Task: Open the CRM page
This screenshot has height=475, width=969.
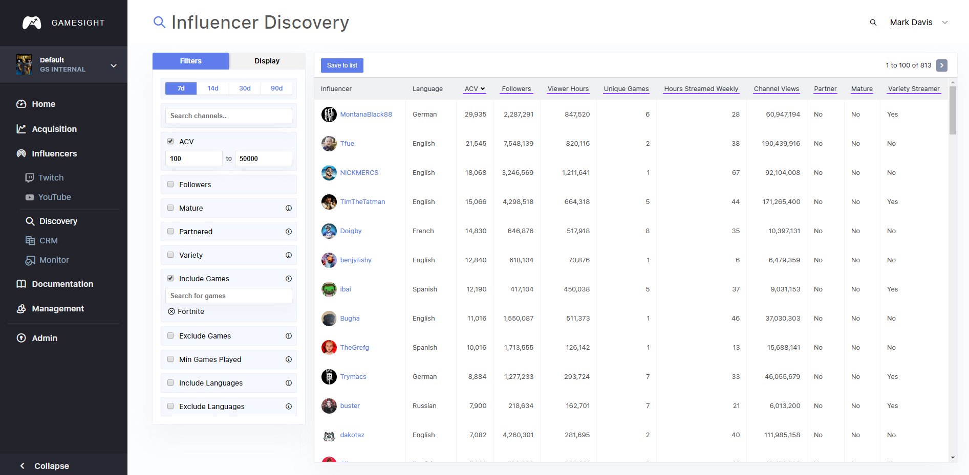Action: click(41, 240)
